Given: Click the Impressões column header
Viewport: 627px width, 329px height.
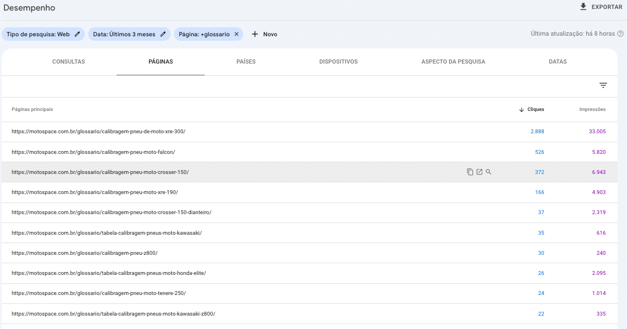Looking at the screenshot, I should click(x=592, y=109).
